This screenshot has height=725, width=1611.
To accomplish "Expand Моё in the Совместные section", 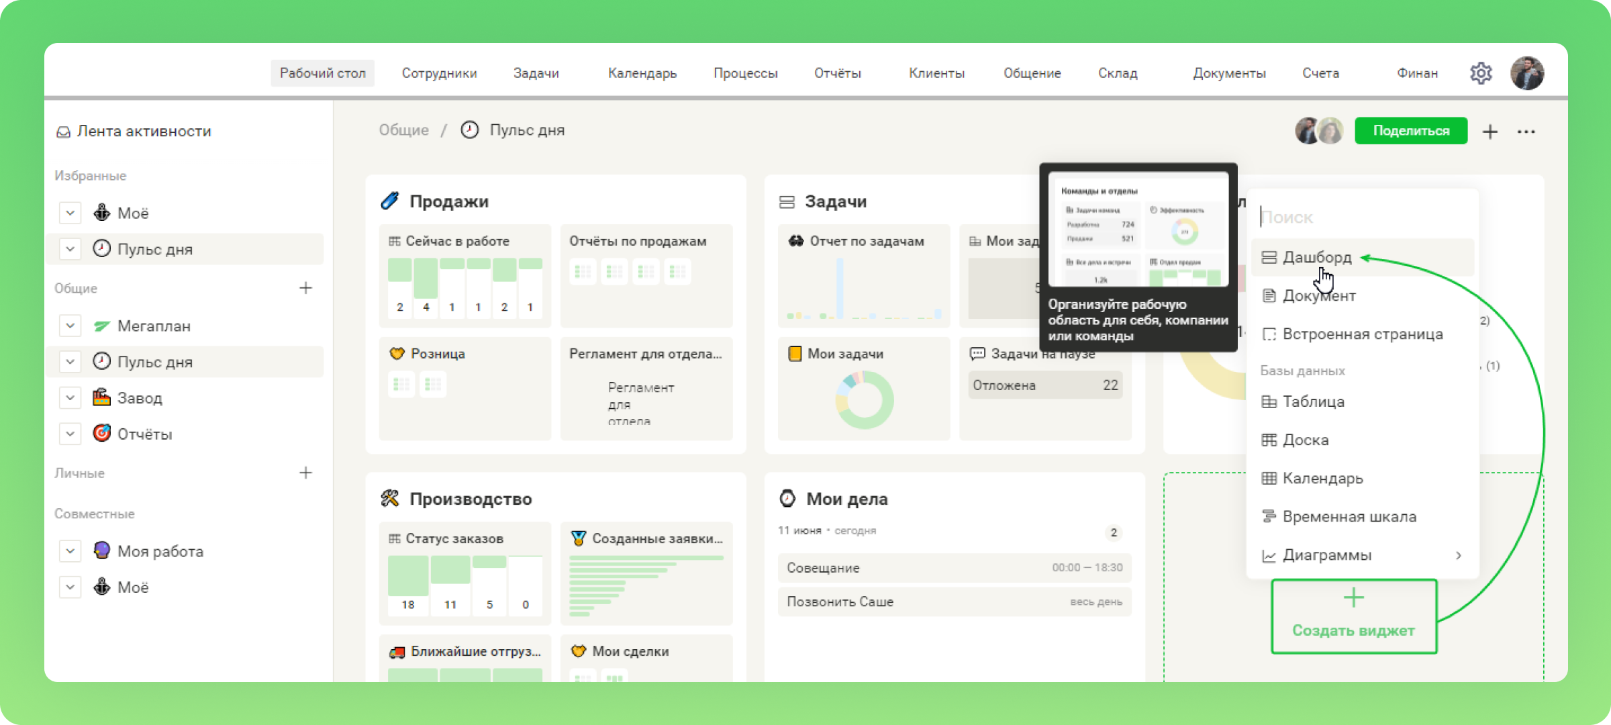I will 70,587.
